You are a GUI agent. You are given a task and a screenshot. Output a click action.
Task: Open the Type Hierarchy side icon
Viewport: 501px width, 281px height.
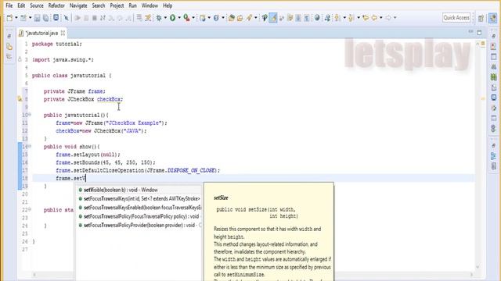(9, 56)
